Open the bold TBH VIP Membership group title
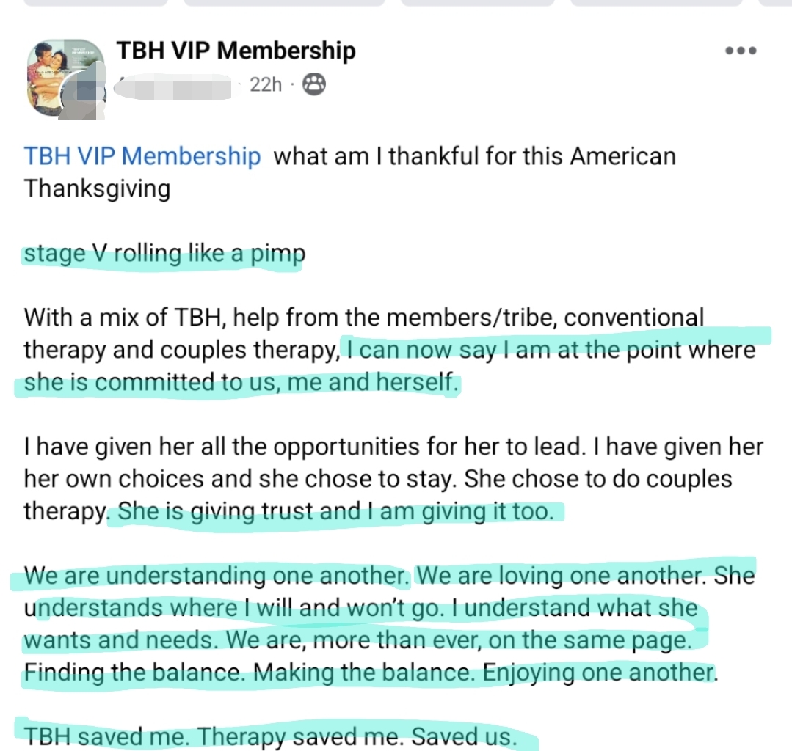Image resolution: width=792 pixels, height=751 pixels. pos(236,51)
